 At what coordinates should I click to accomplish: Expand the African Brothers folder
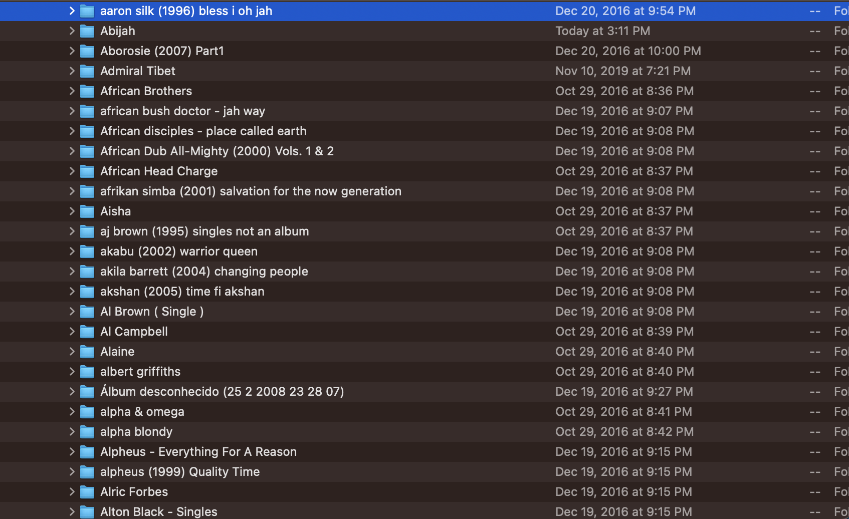point(72,91)
